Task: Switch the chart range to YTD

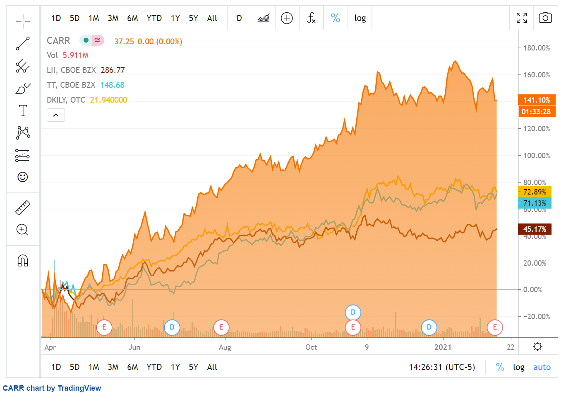Action: pyautogui.click(x=154, y=18)
